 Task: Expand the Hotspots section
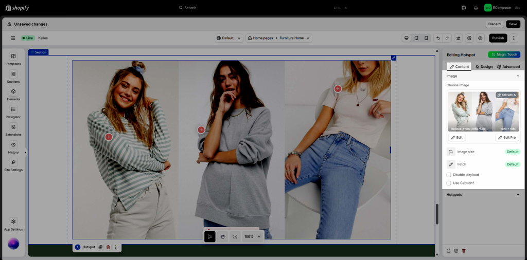pos(518,195)
